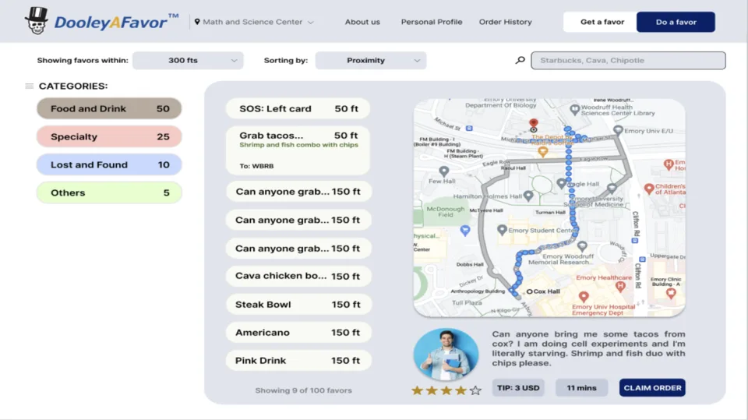Open Order History
748x420 pixels.
tap(505, 22)
